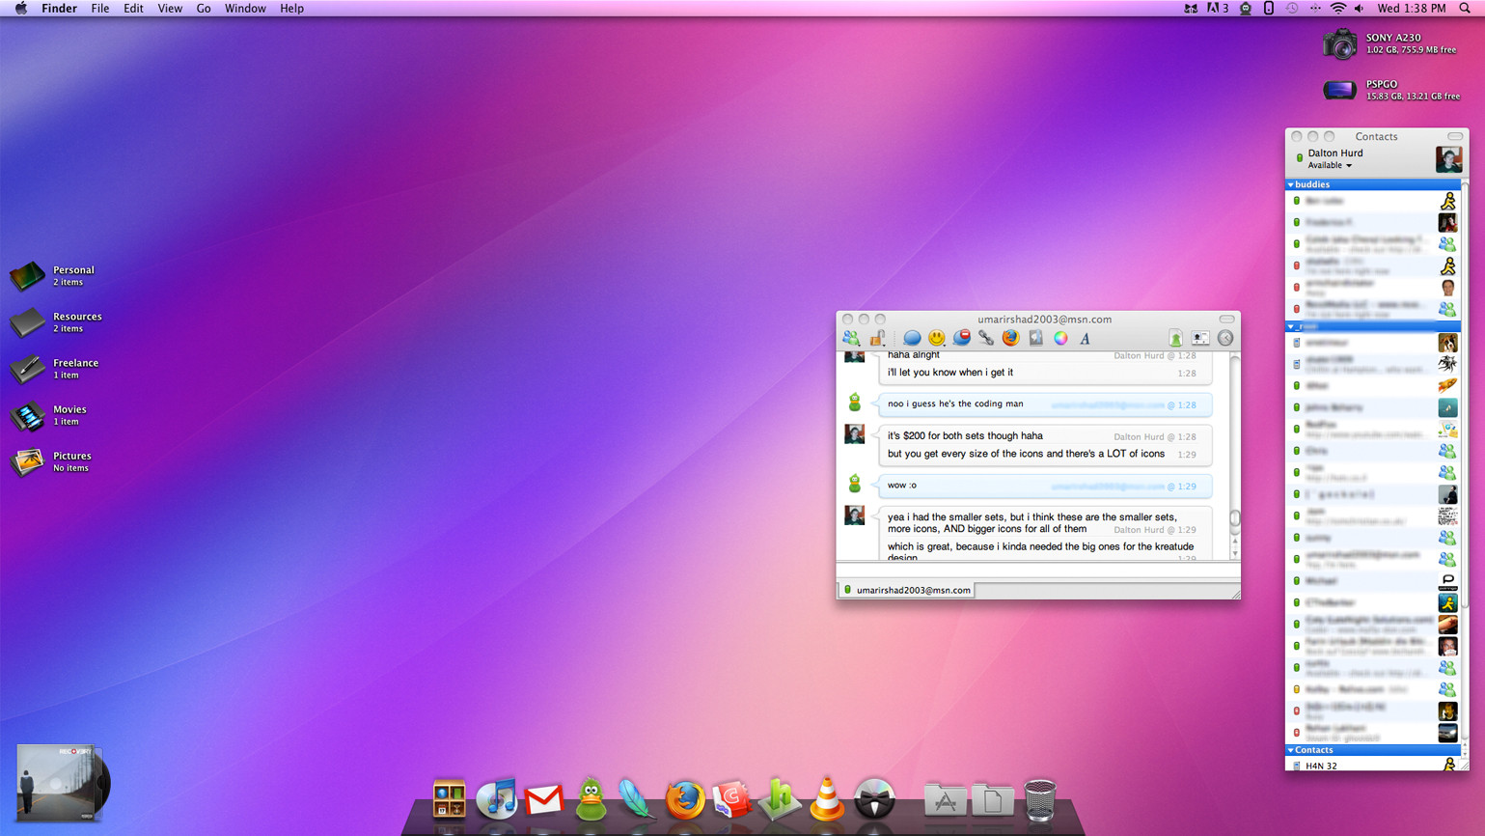1485x836 pixels.
Task: Open the green h app in Dock
Action: pos(780,799)
